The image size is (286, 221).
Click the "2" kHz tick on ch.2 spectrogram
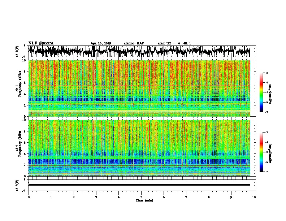[x=26, y=165]
